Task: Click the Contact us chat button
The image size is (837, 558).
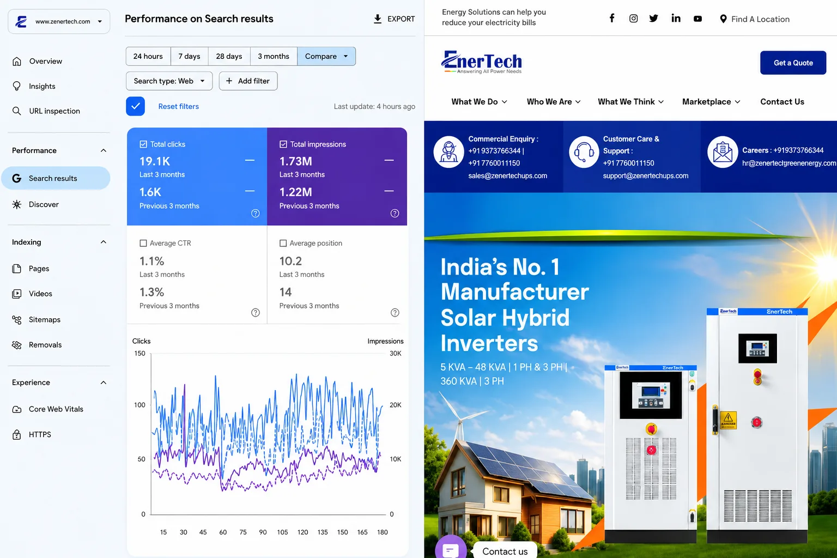Action: coord(505,550)
